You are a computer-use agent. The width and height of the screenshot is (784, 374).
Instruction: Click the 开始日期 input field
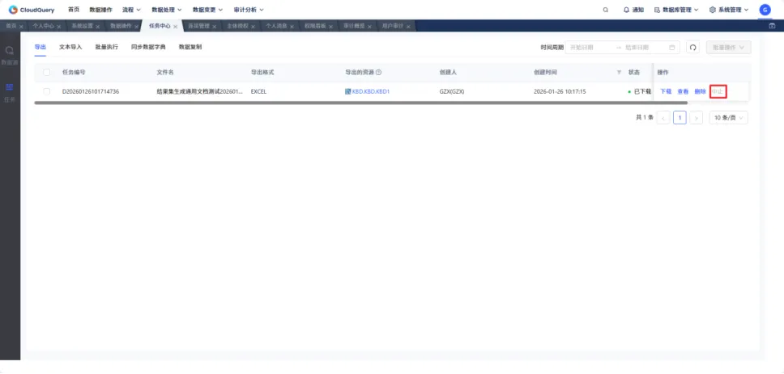(x=589, y=48)
